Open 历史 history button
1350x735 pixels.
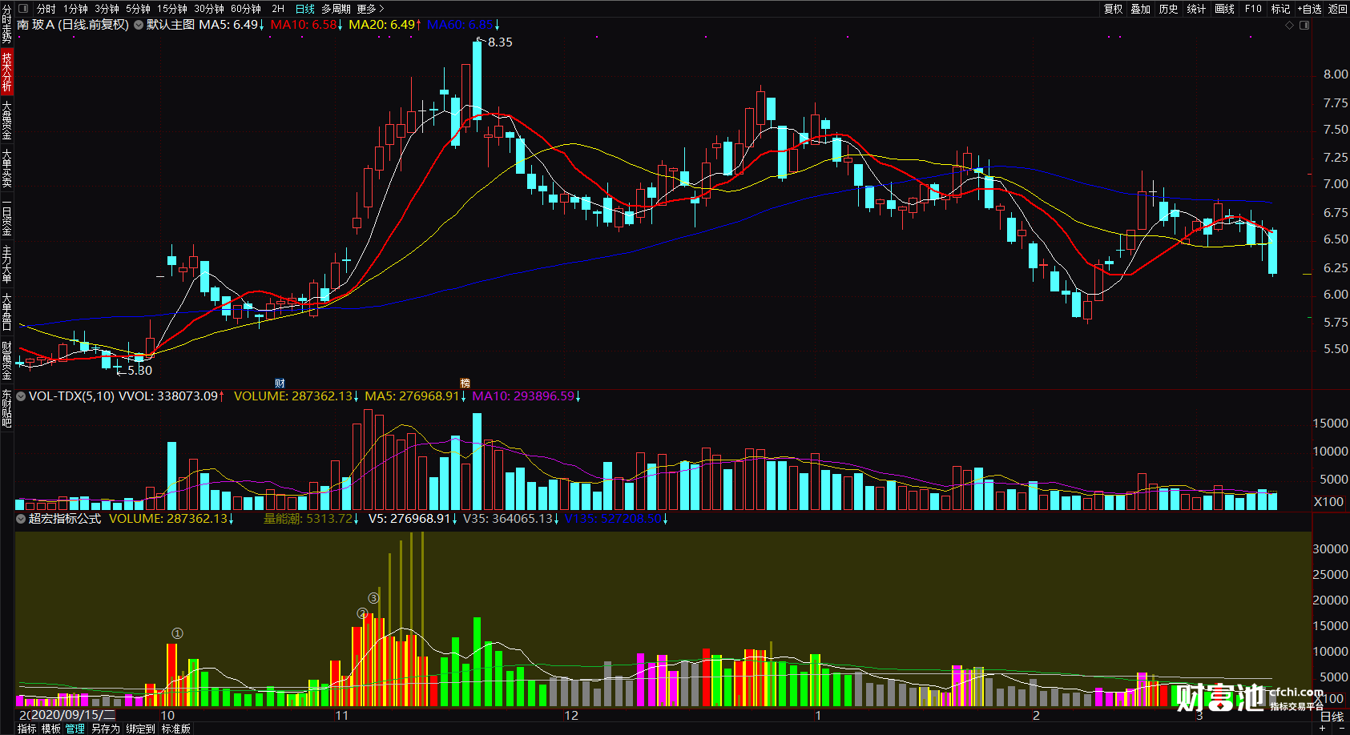(x=1169, y=9)
